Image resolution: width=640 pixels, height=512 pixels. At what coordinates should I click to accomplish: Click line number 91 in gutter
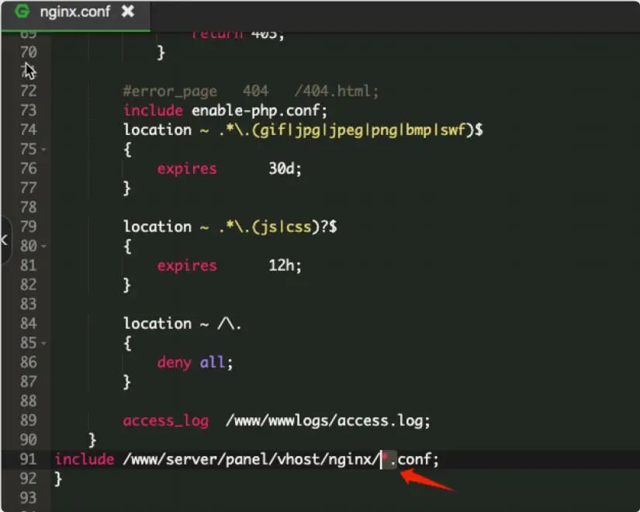pos(28,459)
